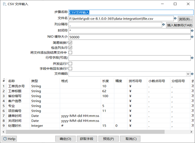
Task: Click the 步骤名称 input field
Action: click(x=131, y=12)
